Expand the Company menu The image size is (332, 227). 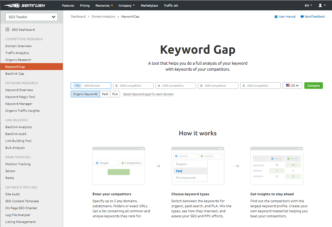[x=127, y=6]
